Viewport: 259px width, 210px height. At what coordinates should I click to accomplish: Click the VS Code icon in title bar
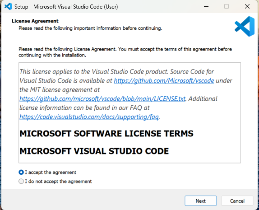[x=8, y=7]
